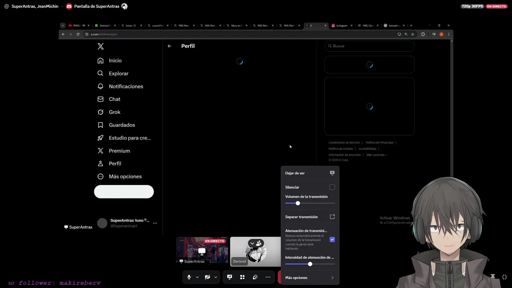Screen dimensions: 512x288
Task: Click Discord share screen icon
Action: [x=230, y=277]
